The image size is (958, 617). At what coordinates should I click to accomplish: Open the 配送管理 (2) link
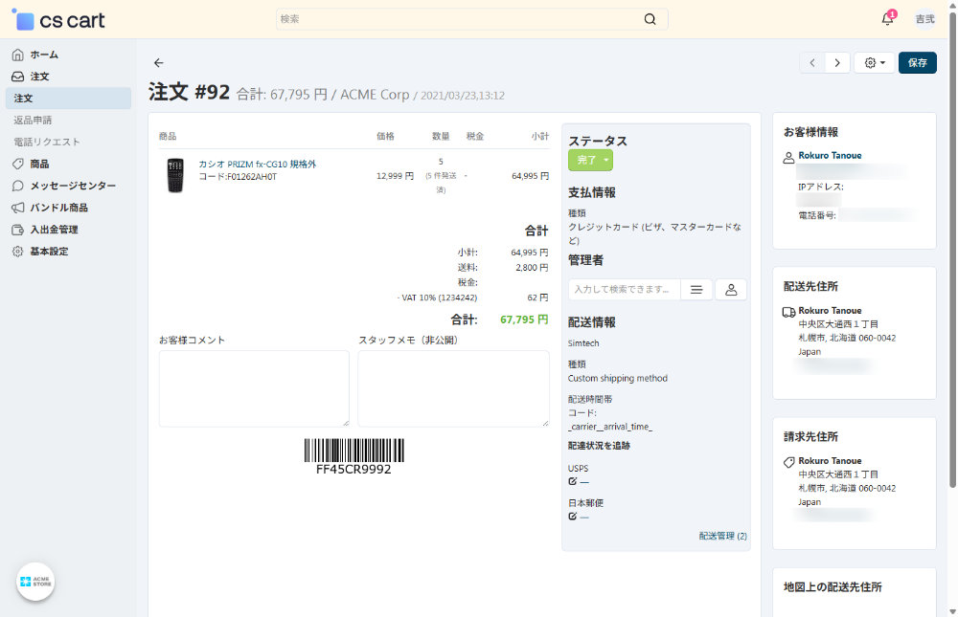point(722,536)
